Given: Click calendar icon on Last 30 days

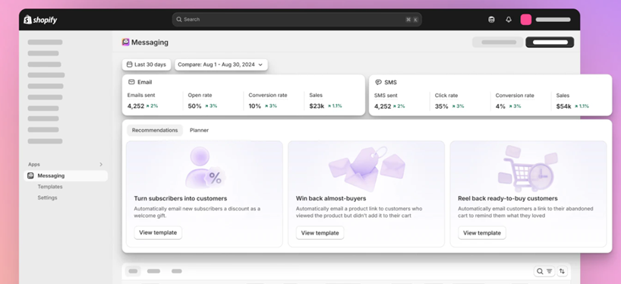Looking at the screenshot, I should pyautogui.click(x=130, y=65).
